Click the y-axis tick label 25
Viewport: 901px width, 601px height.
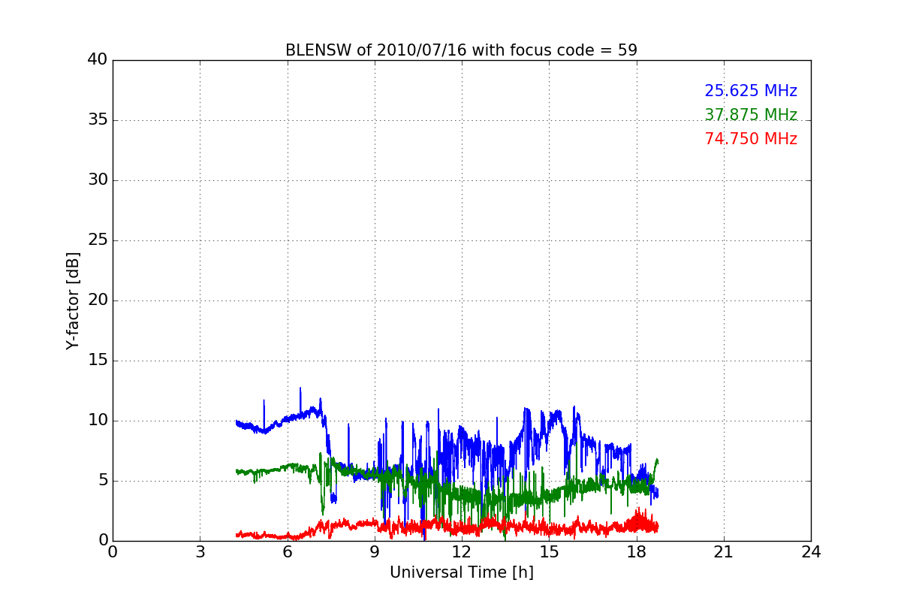point(98,240)
